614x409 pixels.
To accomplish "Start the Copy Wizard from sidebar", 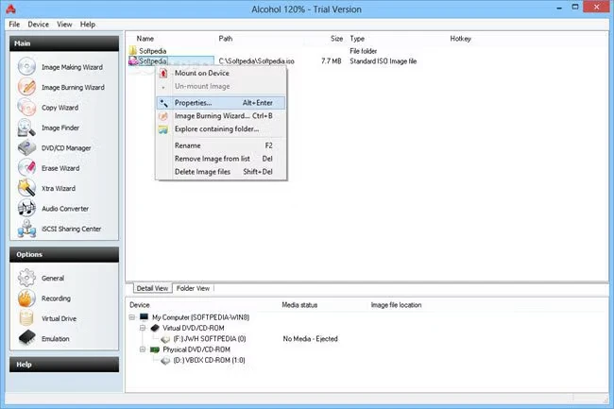I will click(x=27, y=108).
